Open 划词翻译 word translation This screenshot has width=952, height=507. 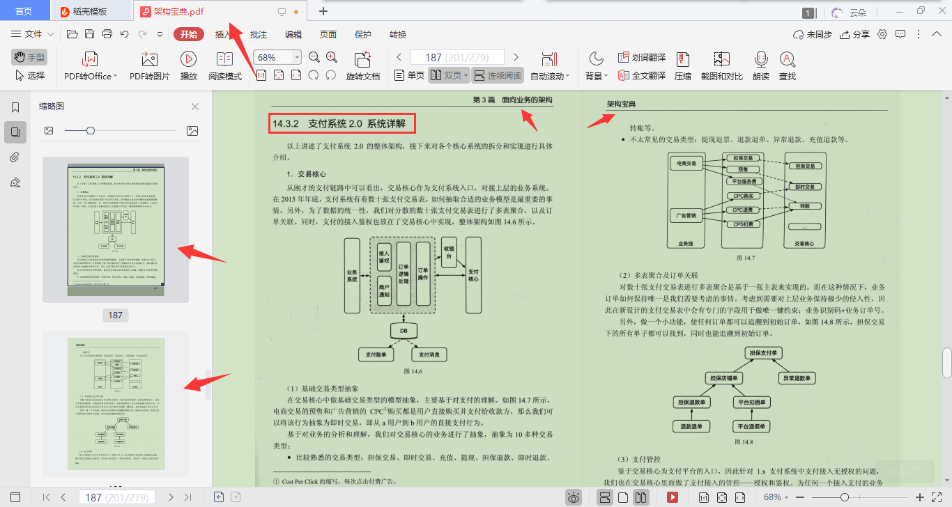(x=642, y=57)
